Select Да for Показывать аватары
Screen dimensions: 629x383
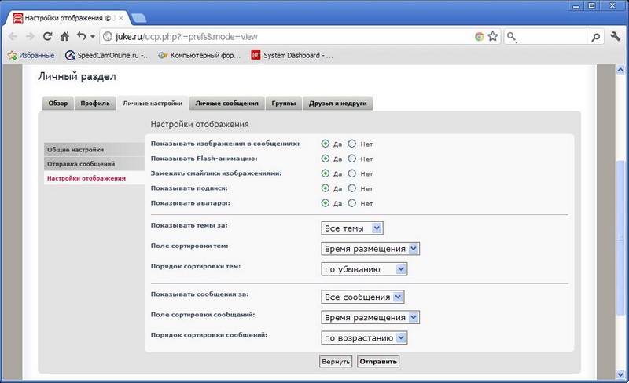326,202
